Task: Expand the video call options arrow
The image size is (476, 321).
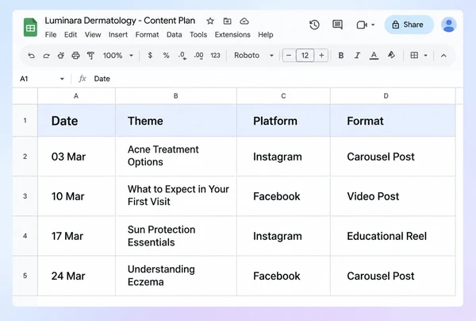Action: coord(373,25)
